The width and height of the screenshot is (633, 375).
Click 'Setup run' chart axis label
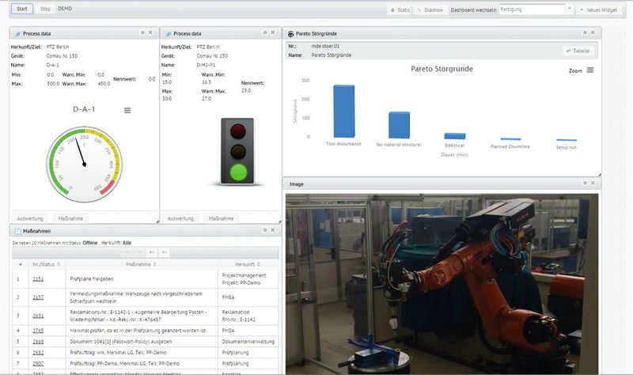click(567, 147)
